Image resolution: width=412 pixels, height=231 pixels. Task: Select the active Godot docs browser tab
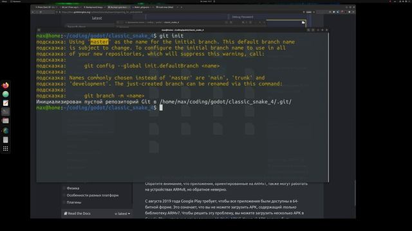118,7
